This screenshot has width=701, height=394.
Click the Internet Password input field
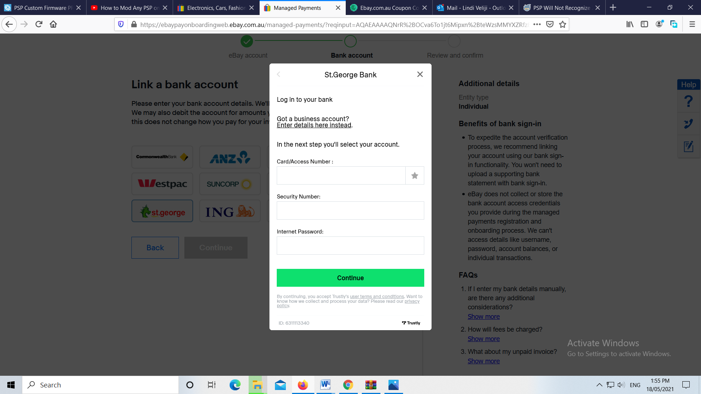(x=350, y=246)
